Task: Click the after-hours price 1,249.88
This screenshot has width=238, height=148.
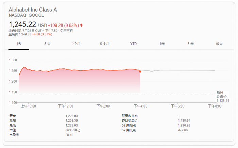Action: point(25,34)
